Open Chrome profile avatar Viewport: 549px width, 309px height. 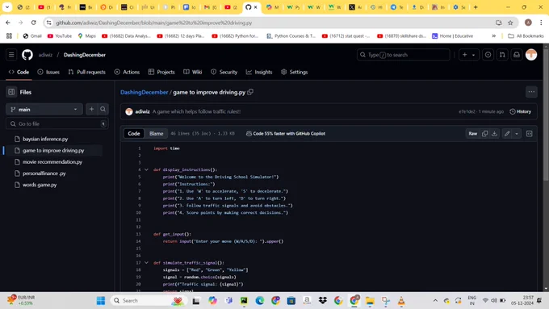pyautogui.click(x=528, y=23)
